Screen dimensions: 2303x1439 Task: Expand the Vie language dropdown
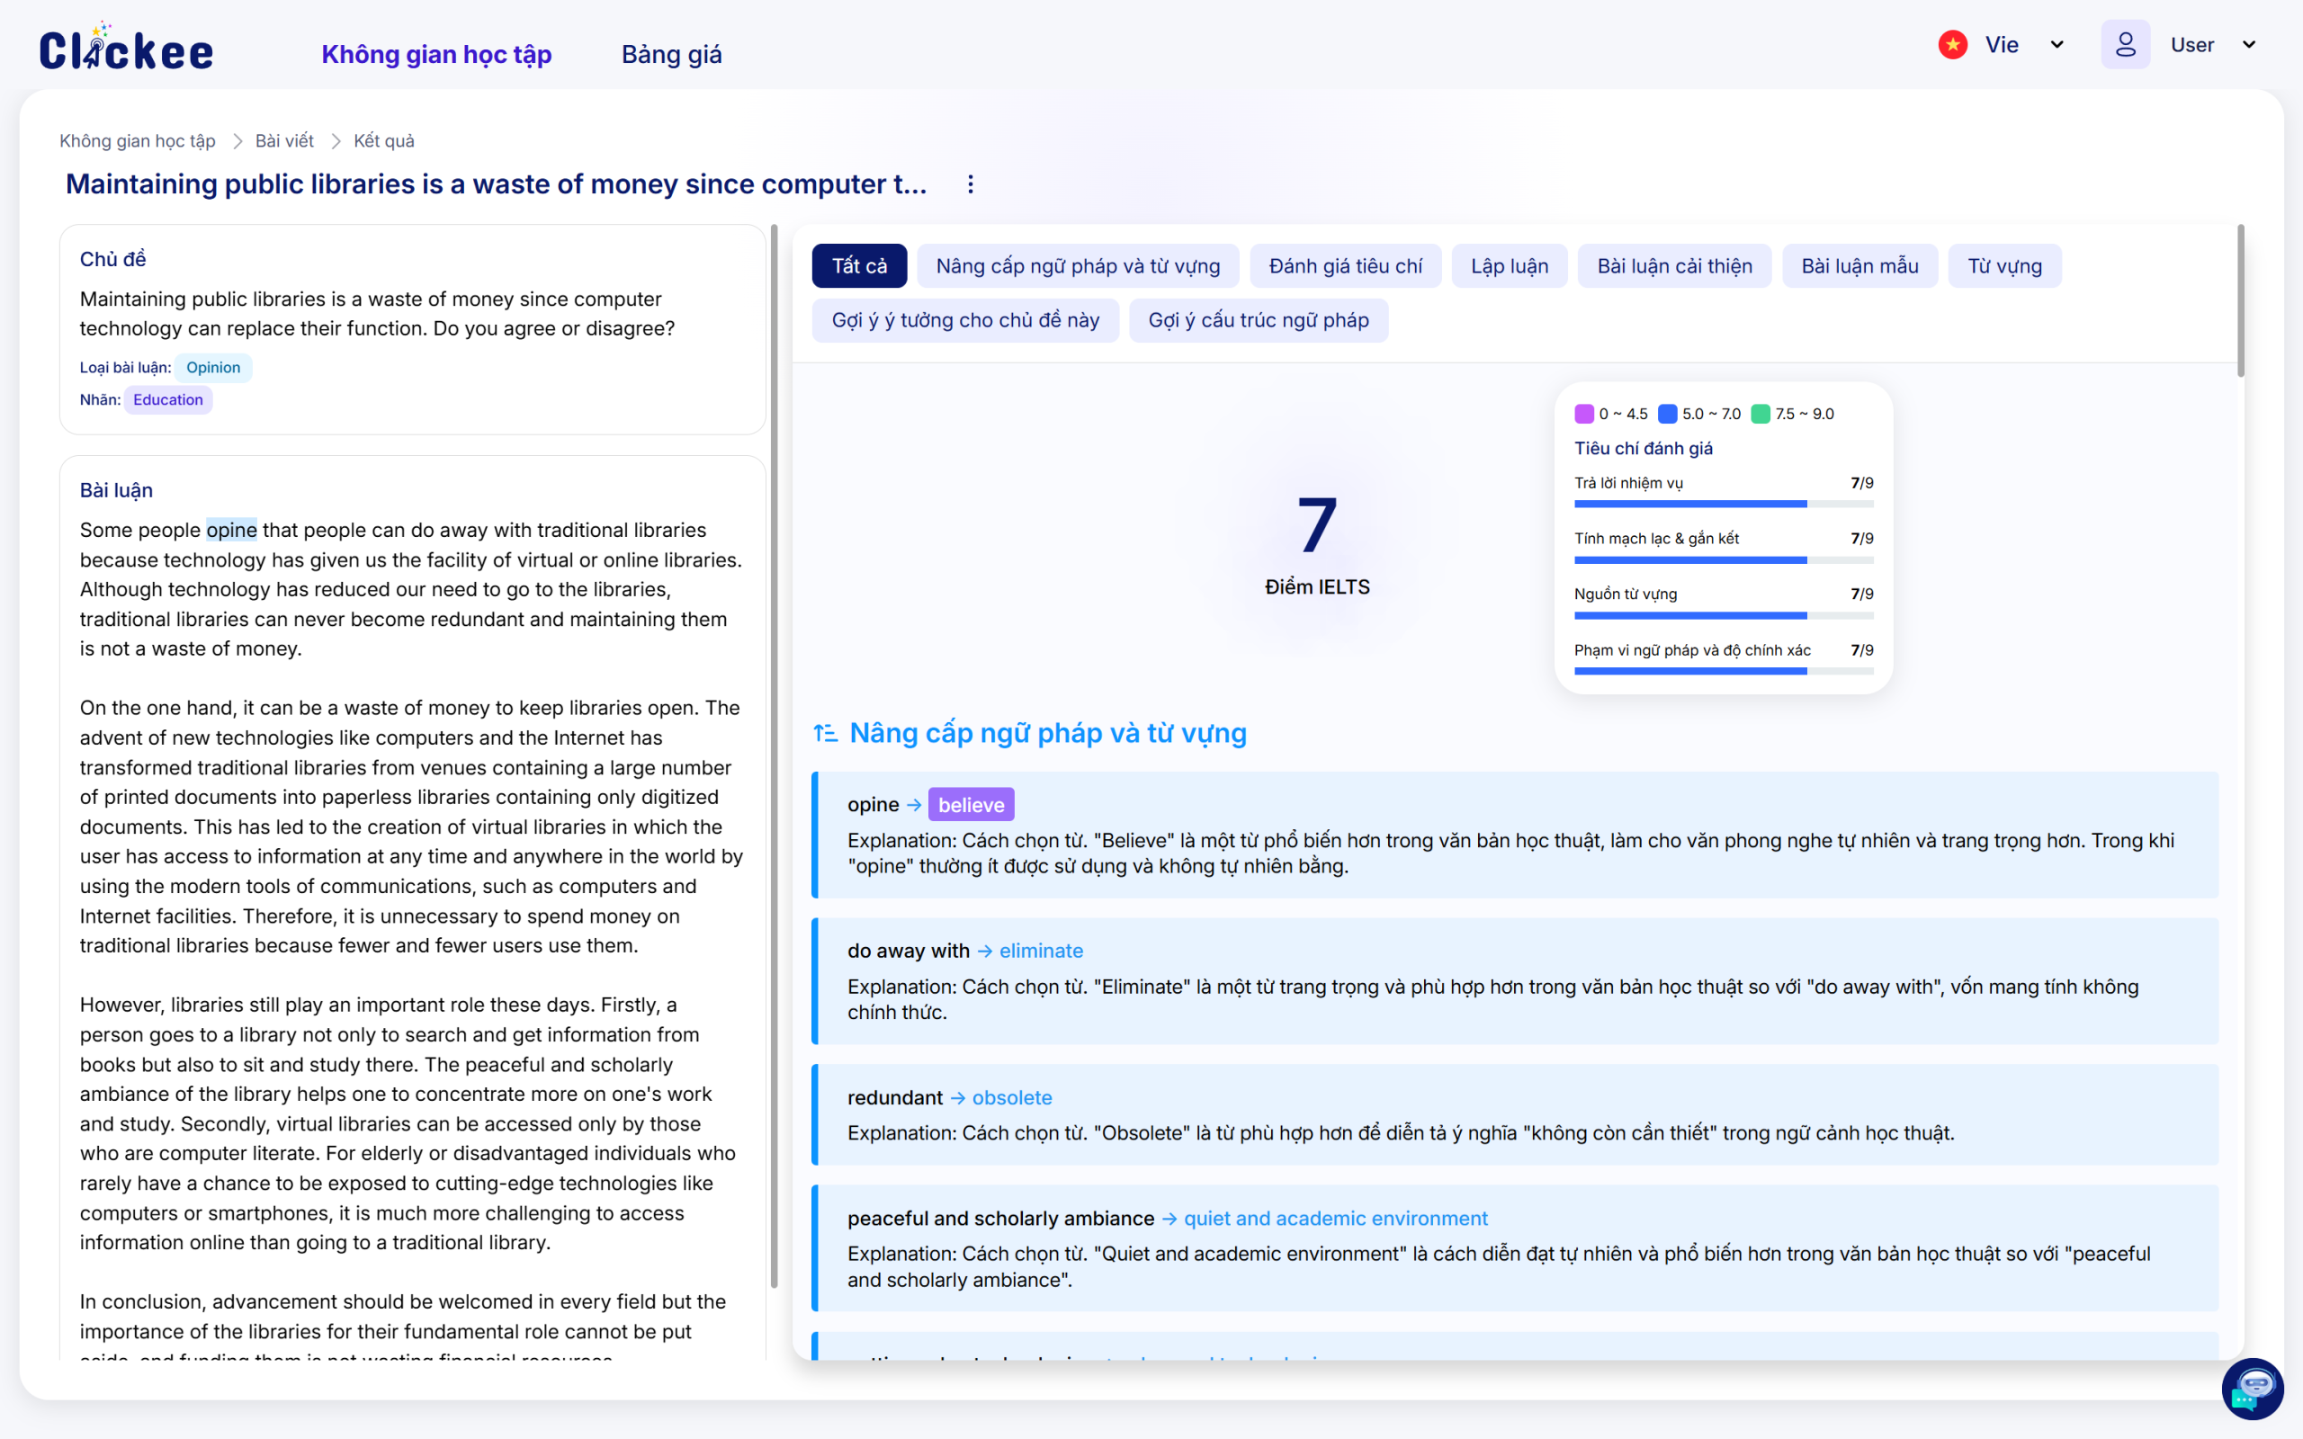coord(2057,45)
